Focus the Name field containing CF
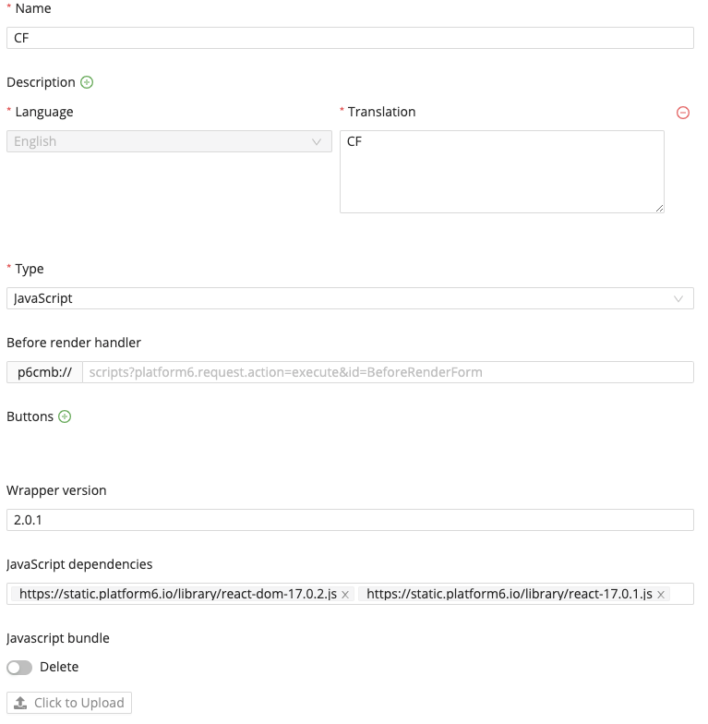The image size is (708, 724). pyautogui.click(x=350, y=38)
